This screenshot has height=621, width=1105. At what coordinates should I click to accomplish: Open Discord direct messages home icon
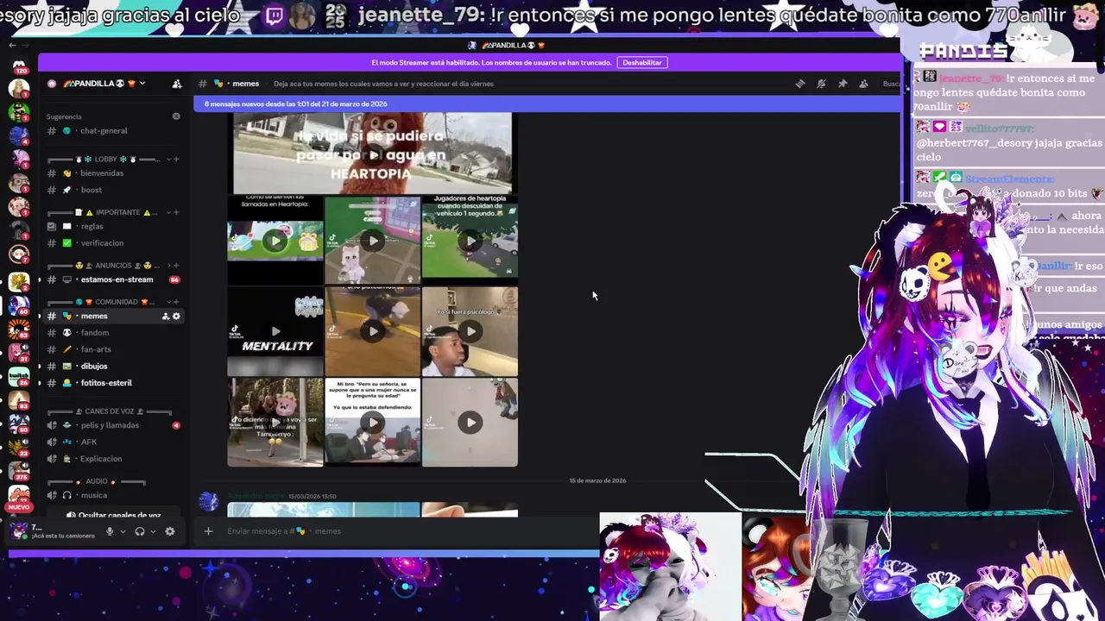[x=19, y=65]
